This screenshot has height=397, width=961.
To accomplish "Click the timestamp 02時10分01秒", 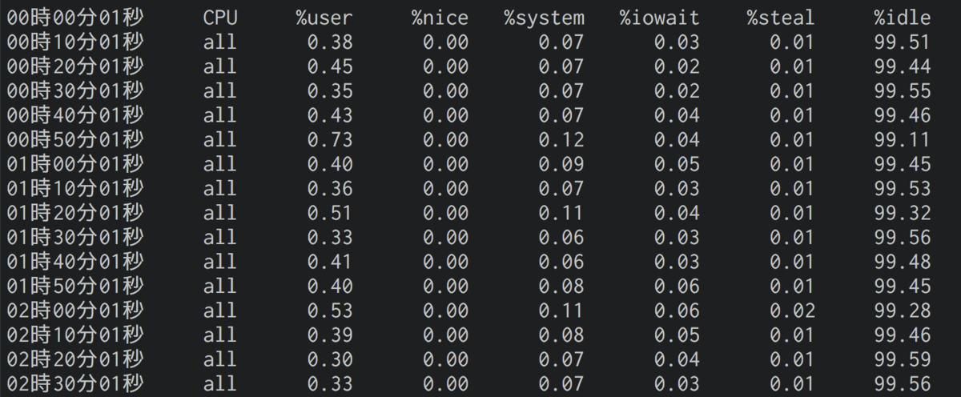I will [75, 335].
